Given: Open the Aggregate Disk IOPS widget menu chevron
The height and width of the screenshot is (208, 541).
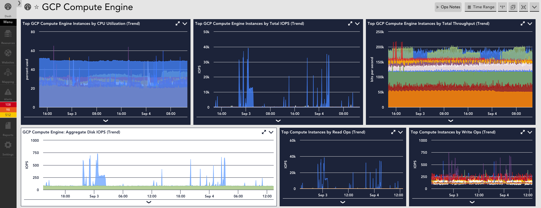Looking at the screenshot, I should [x=271, y=132].
